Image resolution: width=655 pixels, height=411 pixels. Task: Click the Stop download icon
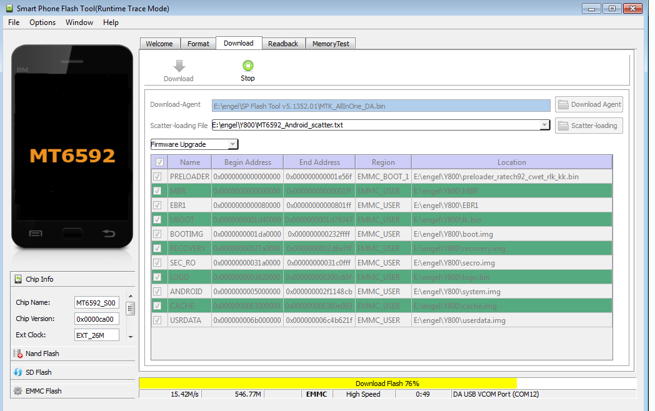click(247, 66)
